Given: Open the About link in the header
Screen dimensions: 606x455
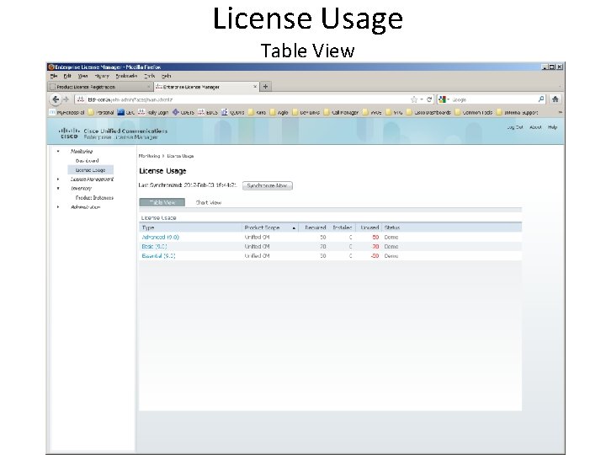Looking at the screenshot, I should pyautogui.click(x=535, y=127).
